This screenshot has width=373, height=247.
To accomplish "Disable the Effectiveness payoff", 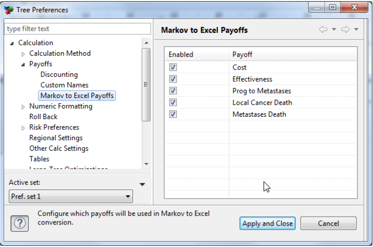I will tap(173, 79).
